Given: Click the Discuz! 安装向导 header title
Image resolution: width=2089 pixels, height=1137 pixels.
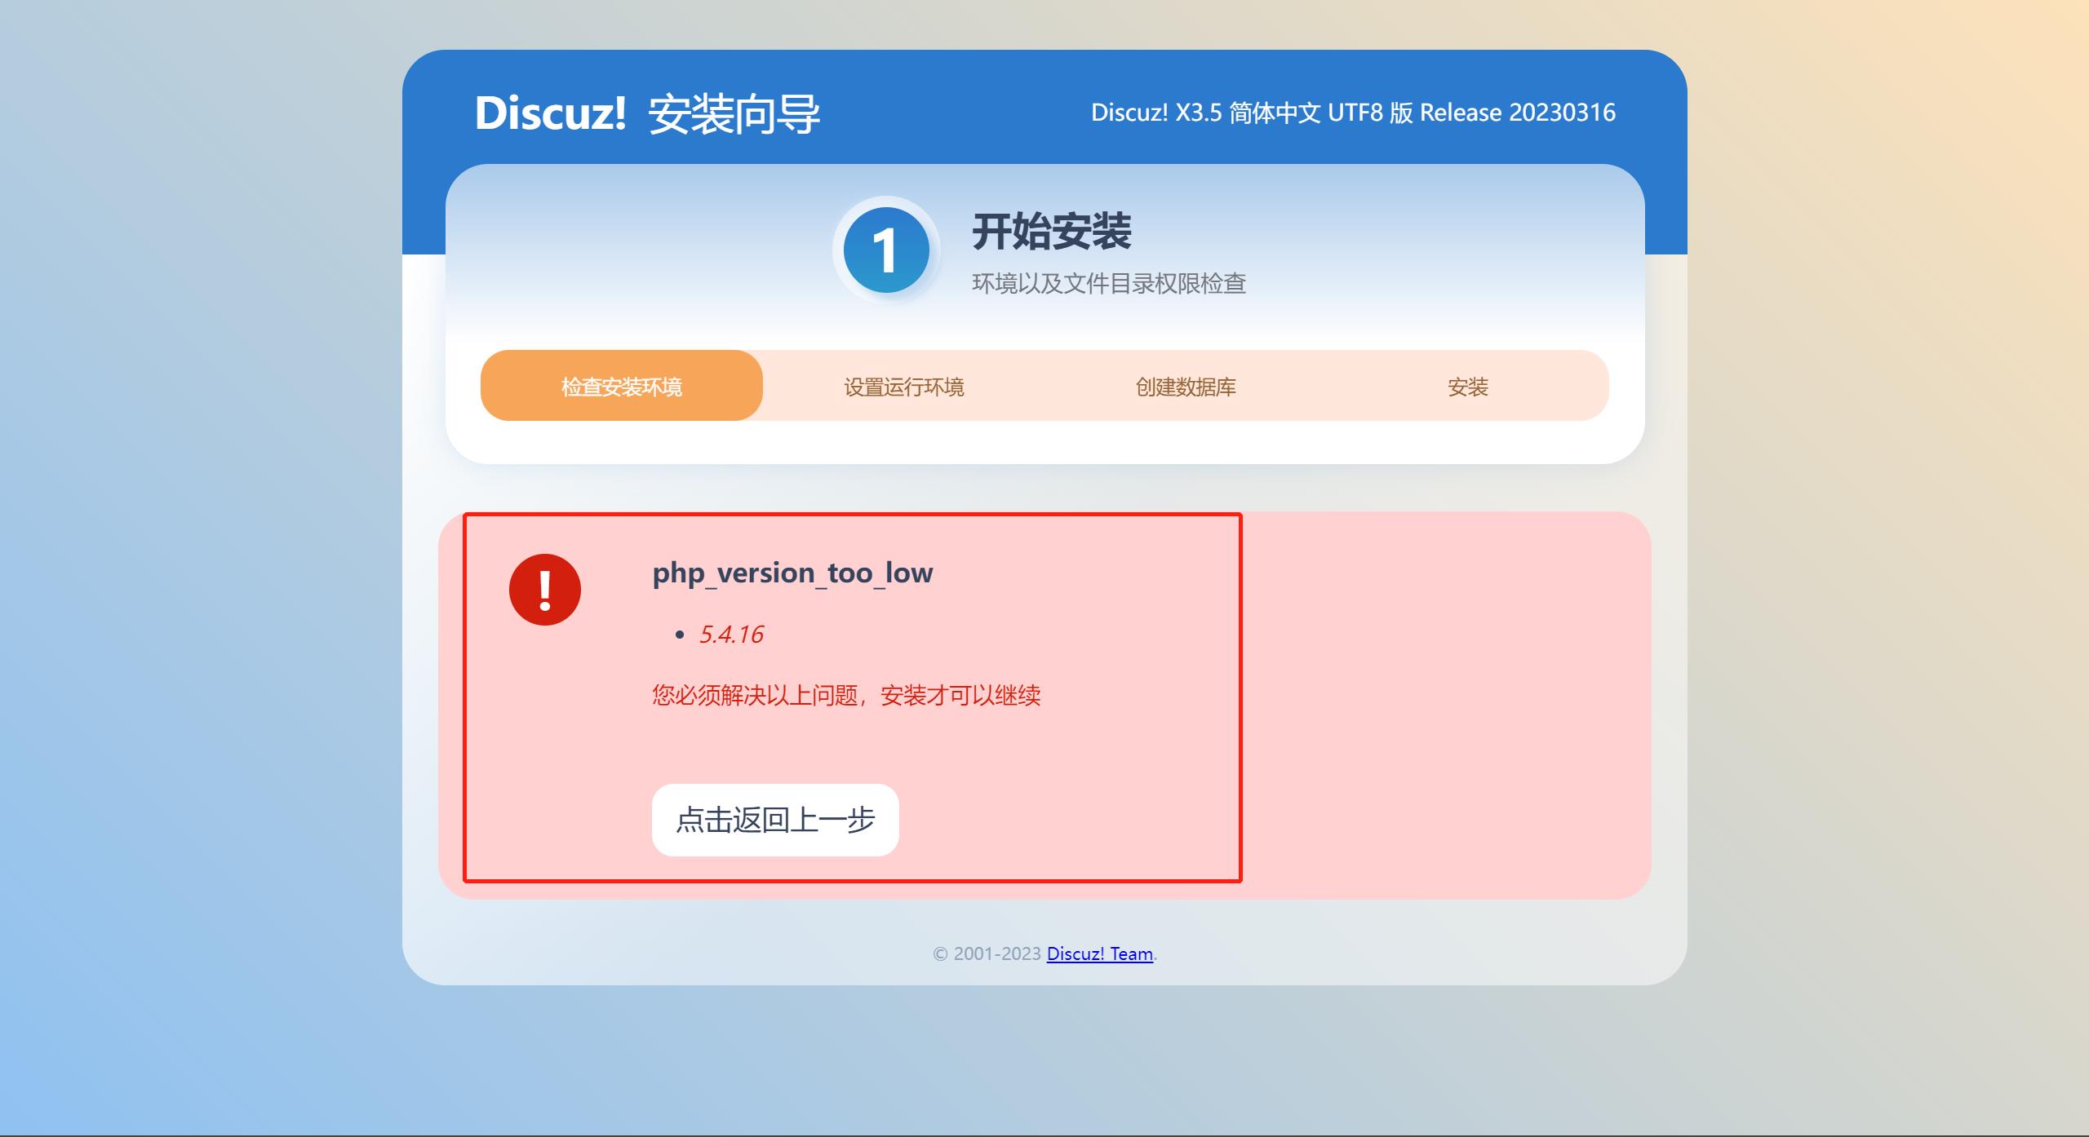Looking at the screenshot, I should pos(648,113).
